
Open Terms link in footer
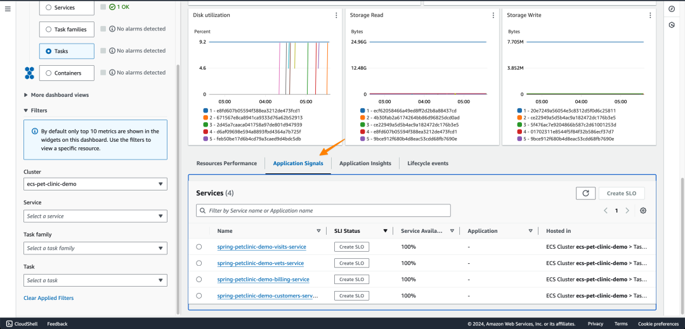(621, 324)
